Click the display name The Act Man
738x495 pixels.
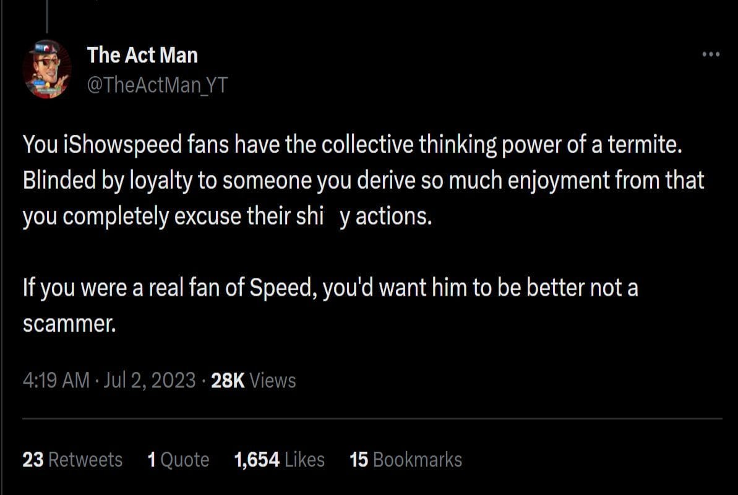click(142, 54)
